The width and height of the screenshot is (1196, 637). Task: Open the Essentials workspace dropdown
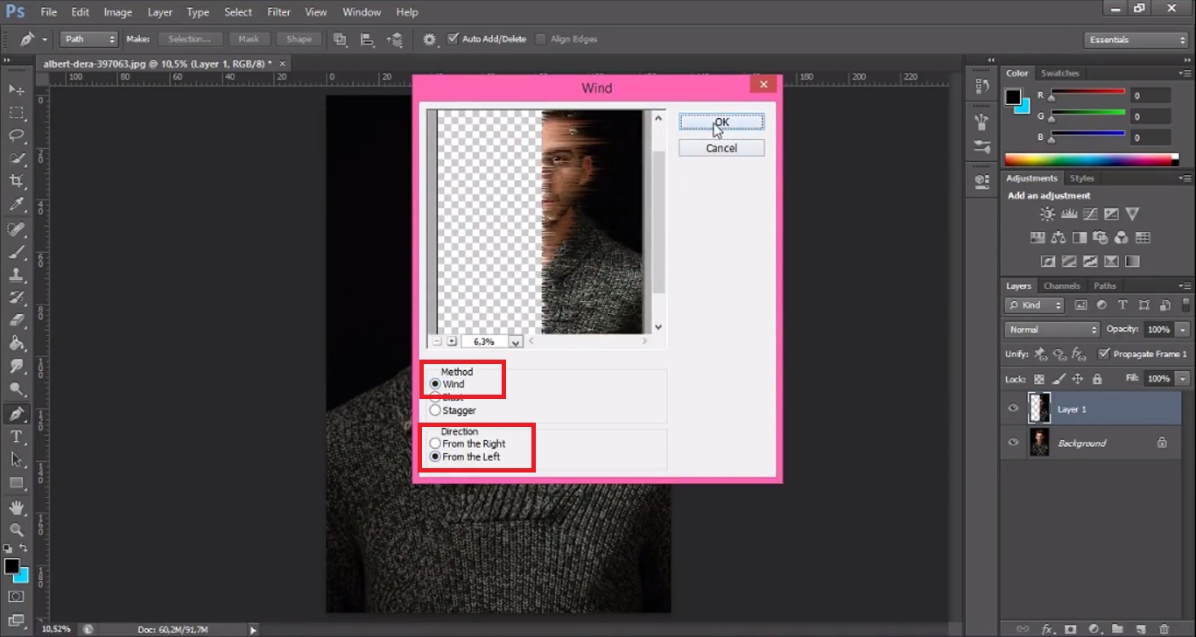tap(1136, 39)
